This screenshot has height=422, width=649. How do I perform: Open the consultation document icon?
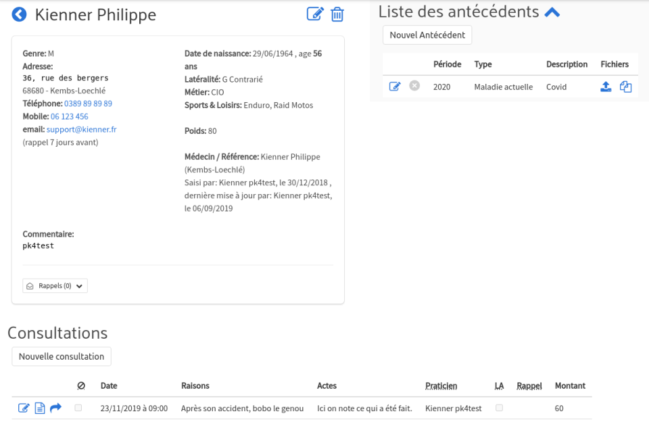(39, 408)
